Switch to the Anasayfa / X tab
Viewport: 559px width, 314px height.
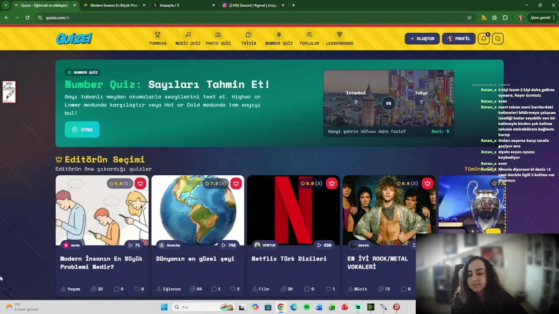(x=183, y=5)
